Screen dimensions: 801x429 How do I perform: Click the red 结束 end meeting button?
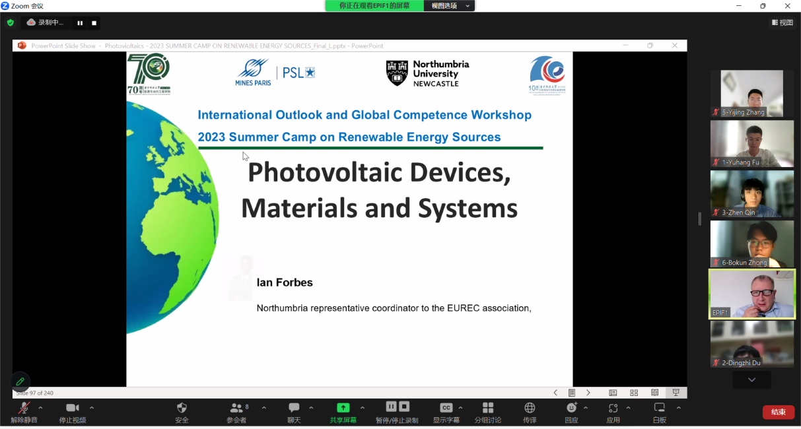coord(778,412)
